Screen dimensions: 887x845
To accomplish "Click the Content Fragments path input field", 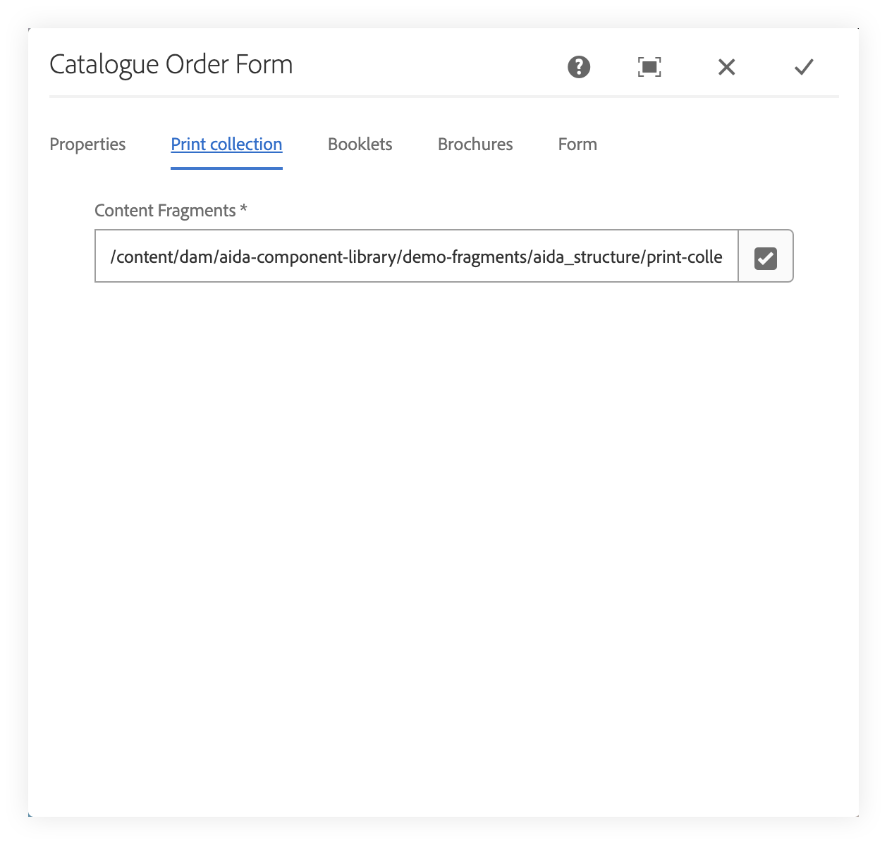I will (416, 257).
